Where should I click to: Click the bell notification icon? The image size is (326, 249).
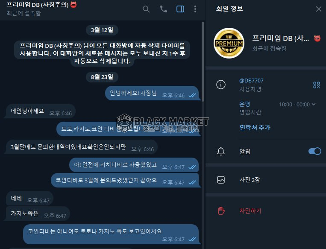[221, 151]
